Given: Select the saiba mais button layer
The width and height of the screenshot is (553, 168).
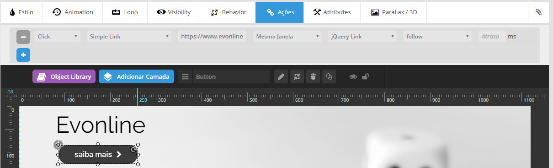Looking at the screenshot, I should [98, 154].
